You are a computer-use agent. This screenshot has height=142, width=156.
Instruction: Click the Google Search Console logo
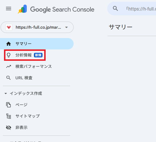(56, 9)
